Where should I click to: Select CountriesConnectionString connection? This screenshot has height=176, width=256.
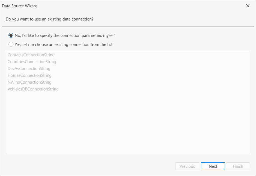click(32, 61)
